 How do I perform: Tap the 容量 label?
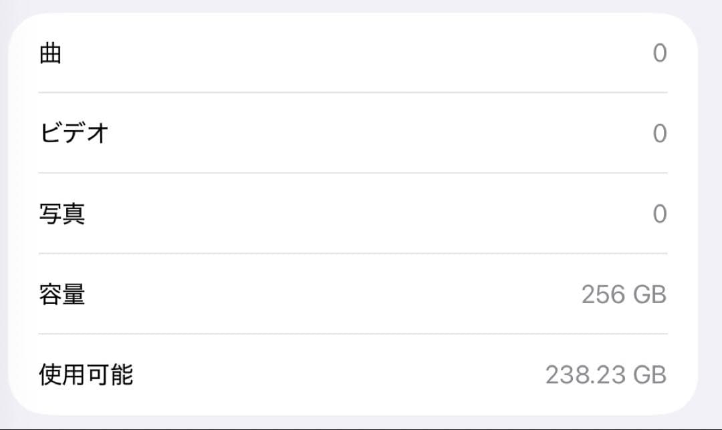[62, 294]
